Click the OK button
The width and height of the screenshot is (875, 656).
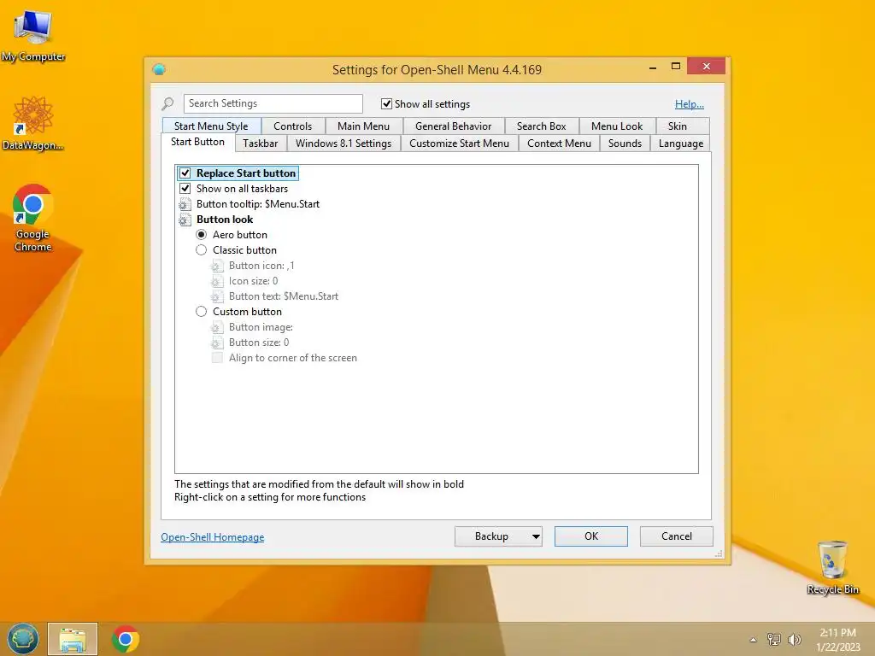[x=591, y=536]
